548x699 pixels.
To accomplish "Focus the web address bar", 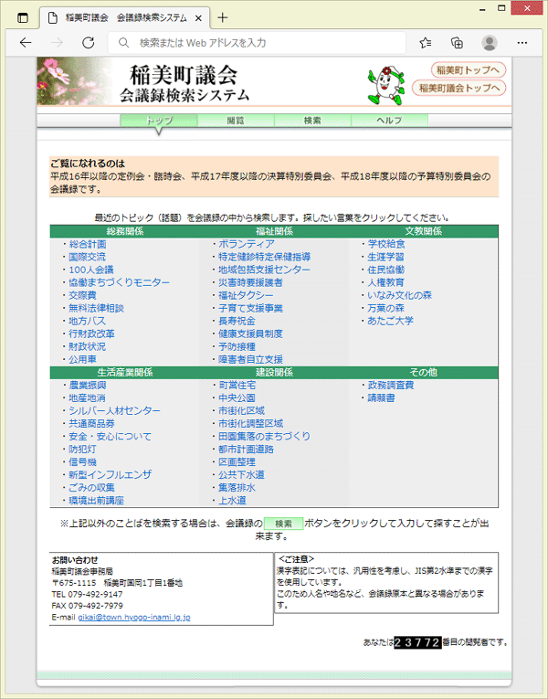I will 257,43.
